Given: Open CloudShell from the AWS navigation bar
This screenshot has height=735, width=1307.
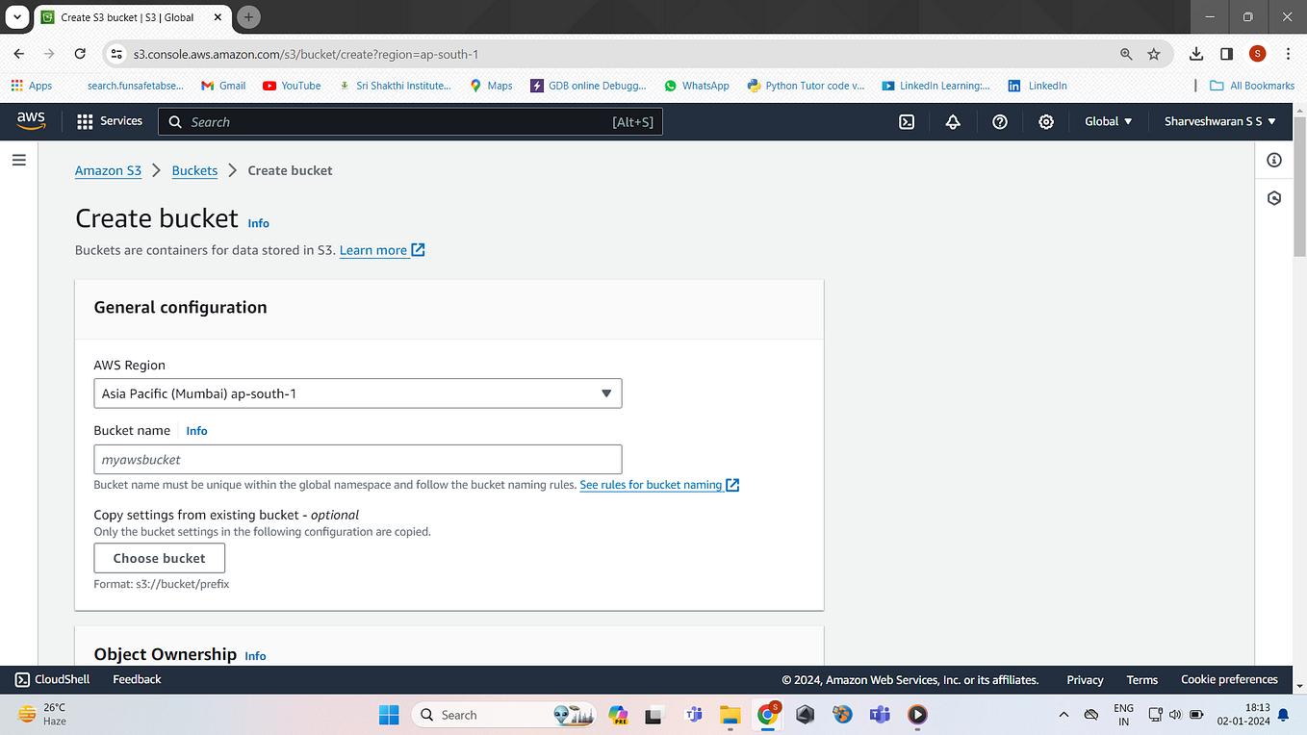Looking at the screenshot, I should pyautogui.click(x=51, y=679).
